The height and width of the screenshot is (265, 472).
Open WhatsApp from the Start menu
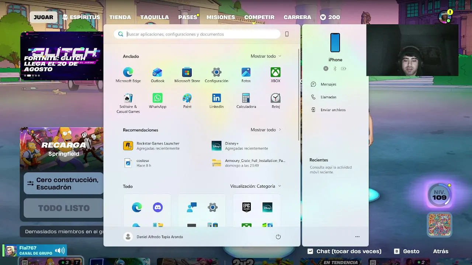[157, 101]
